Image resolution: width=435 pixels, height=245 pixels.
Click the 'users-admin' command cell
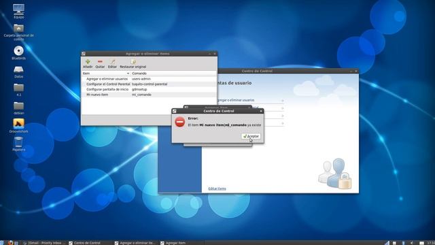coord(141,79)
